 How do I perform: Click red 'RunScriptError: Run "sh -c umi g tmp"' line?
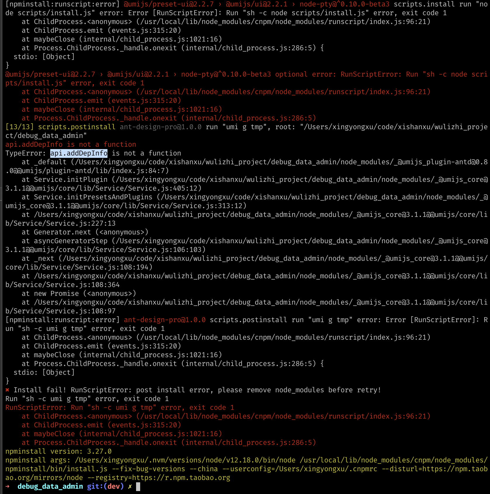coord(120,407)
